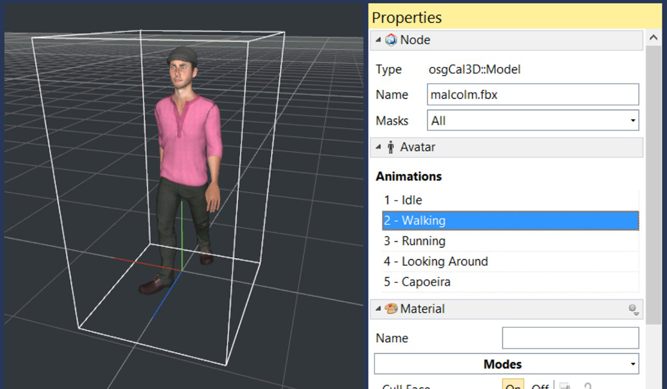Set Cull Face to On
This screenshot has height=389, width=667.
click(x=512, y=386)
